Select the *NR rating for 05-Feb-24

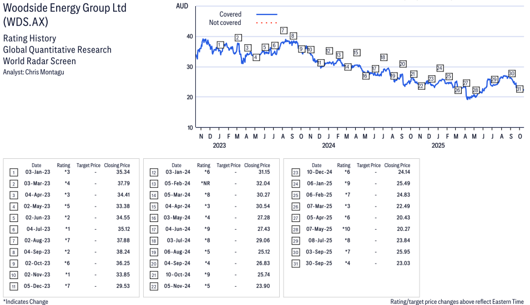click(205, 183)
